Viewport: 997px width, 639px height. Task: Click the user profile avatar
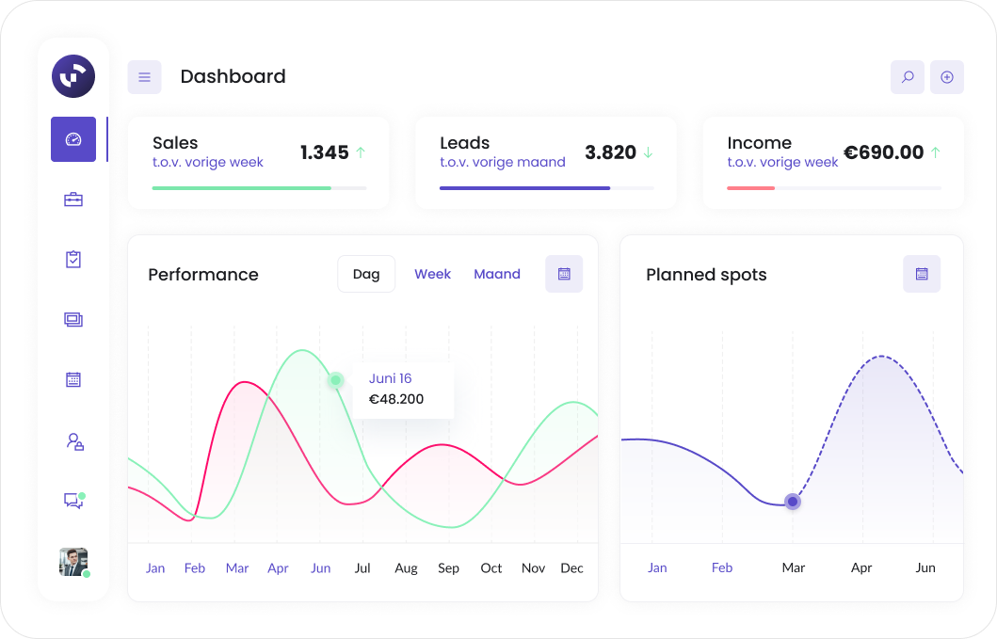pyautogui.click(x=73, y=562)
